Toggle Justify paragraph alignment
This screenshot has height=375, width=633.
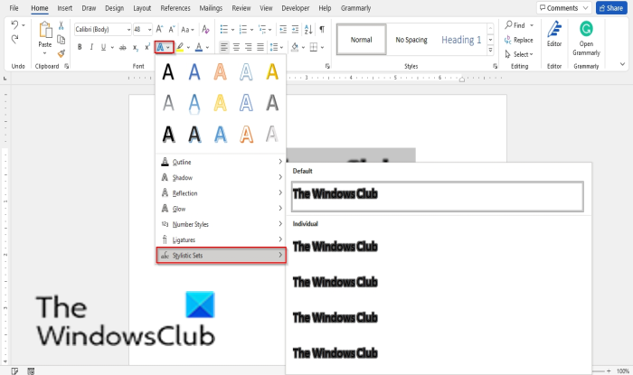point(260,47)
